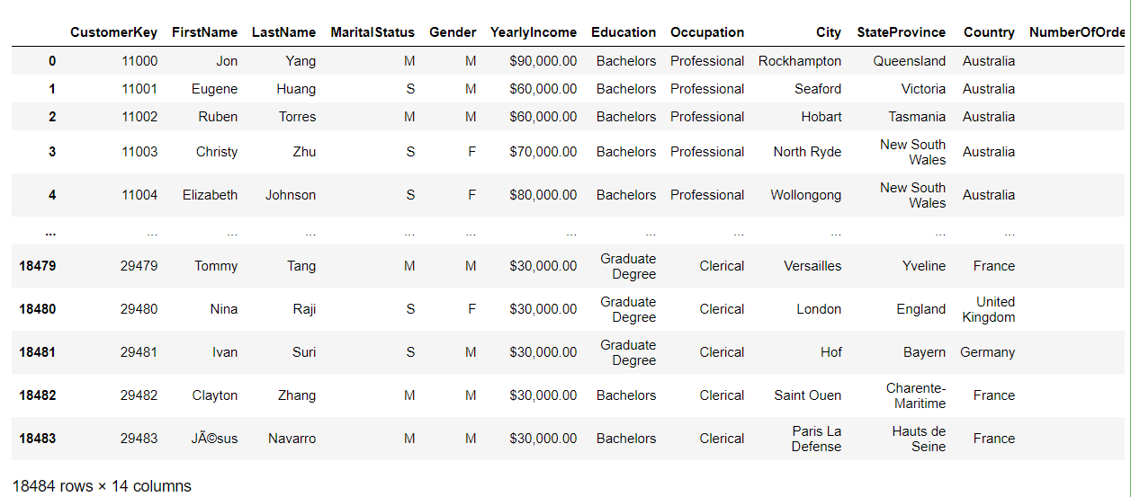The image size is (1140, 497).
Task: Select the Charente-Maritime state cell
Action: [916, 395]
